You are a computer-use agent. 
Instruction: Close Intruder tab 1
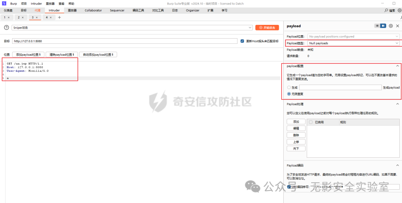click(x=9, y=17)
